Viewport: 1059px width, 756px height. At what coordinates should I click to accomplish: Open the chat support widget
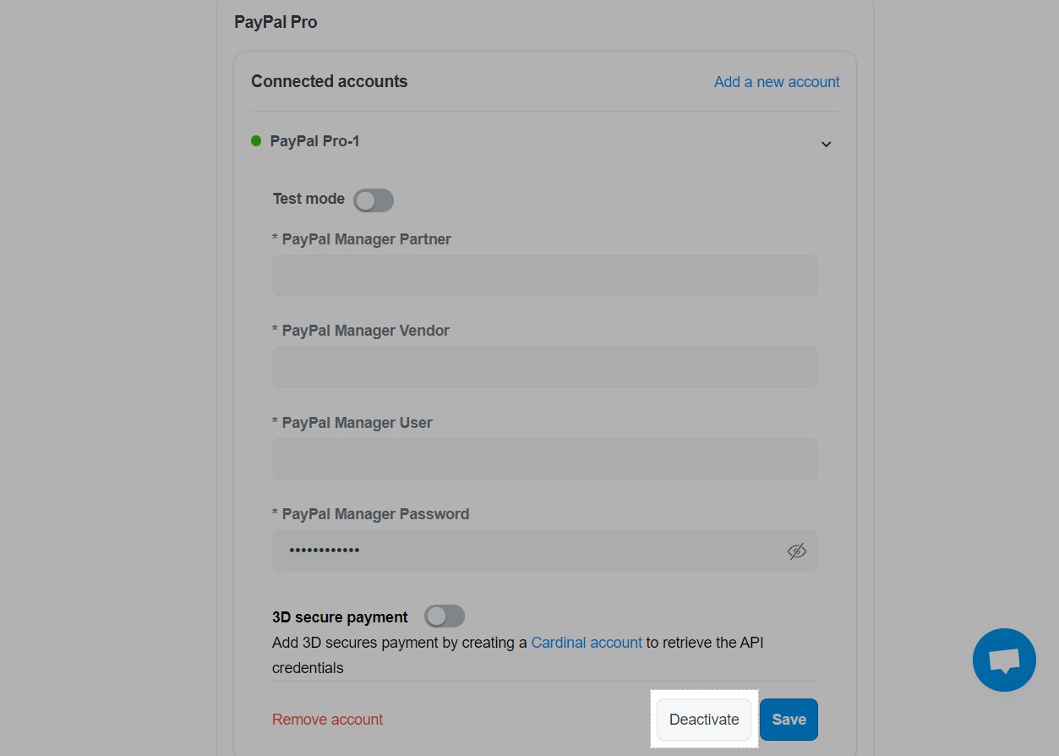pos(1003,660)
